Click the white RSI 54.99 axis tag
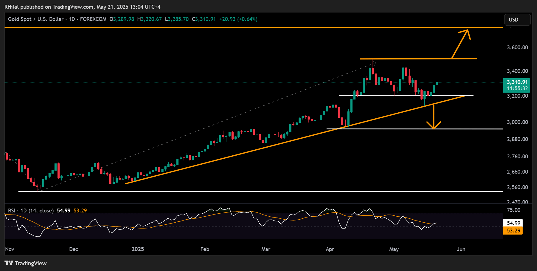Screen dimensions: 537x271 513,223
